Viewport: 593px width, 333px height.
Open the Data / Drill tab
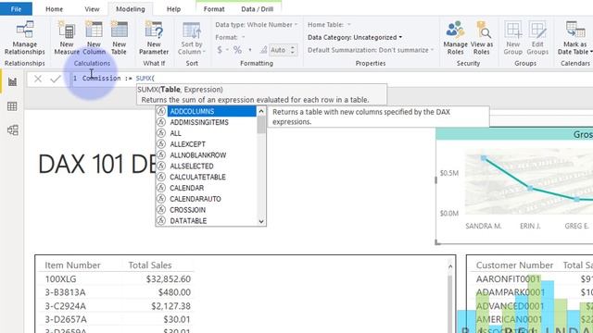coord(258,8)
